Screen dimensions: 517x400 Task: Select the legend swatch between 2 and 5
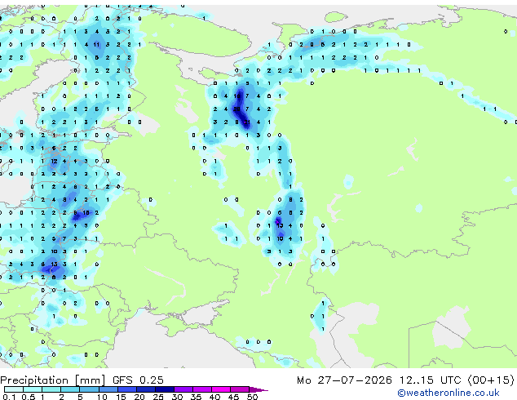[71, 389]
